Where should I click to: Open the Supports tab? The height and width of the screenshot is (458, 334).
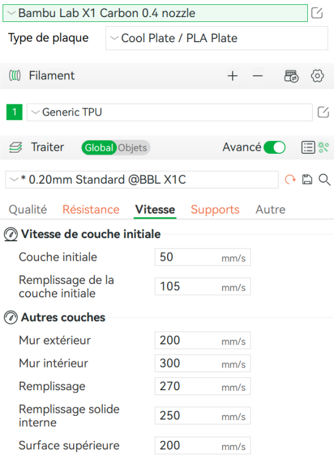click(215, 209)
